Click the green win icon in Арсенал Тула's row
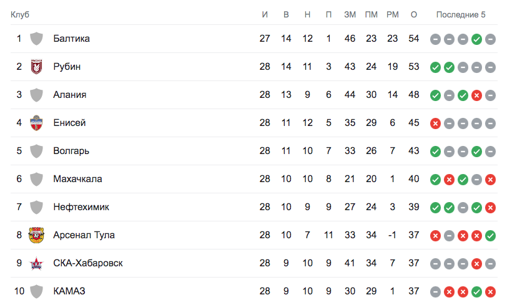 click(x=490, y=235)
